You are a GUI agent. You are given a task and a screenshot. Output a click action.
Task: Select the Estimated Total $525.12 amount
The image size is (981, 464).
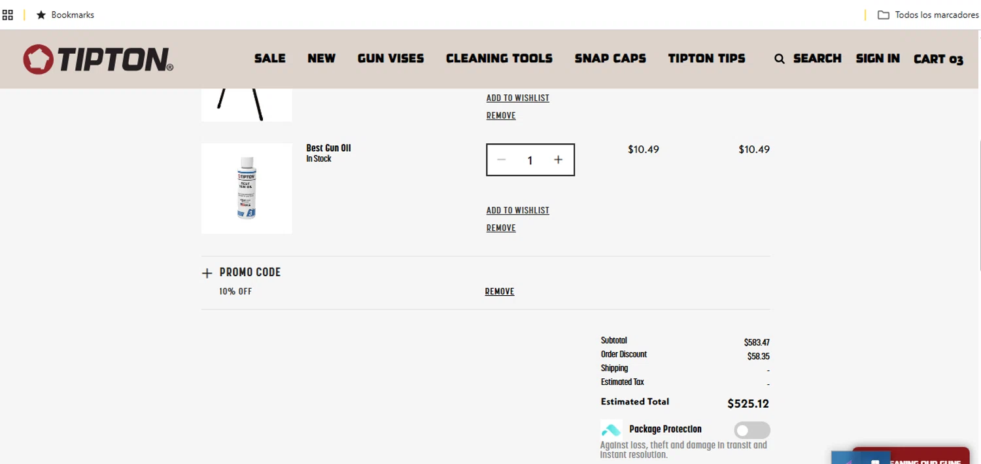point(748,404)
